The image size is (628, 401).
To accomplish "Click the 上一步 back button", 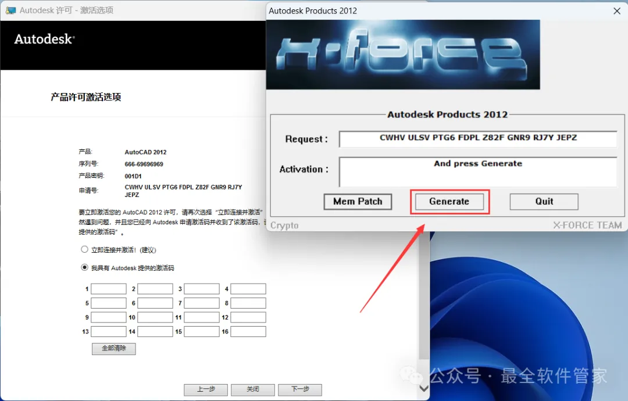I will pos(206,389).
